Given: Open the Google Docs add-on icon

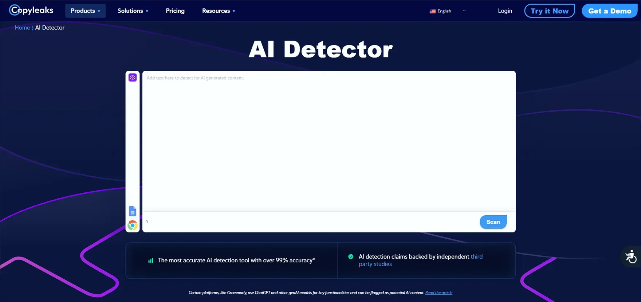Looking at the screenshot, I should point(133,211).
